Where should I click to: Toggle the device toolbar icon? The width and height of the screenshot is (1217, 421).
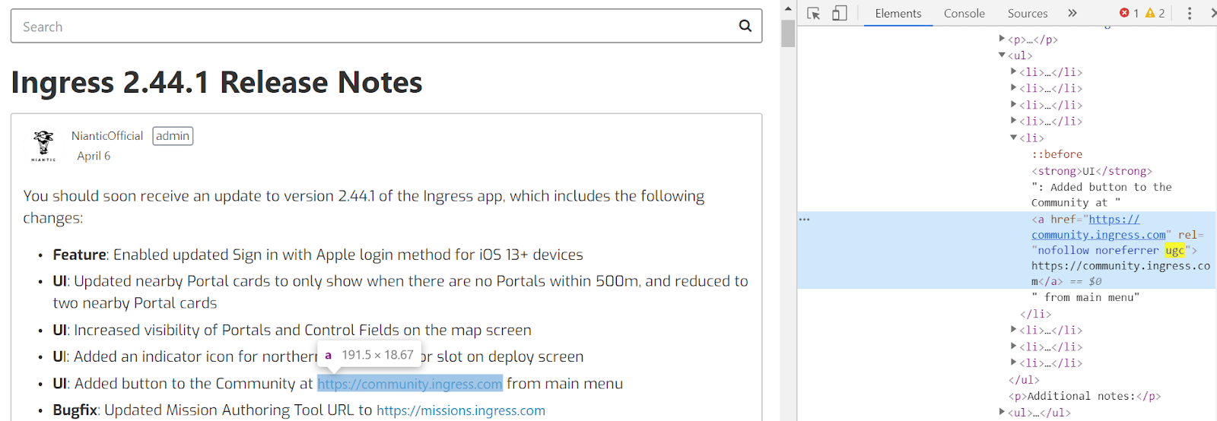(839, 13)
